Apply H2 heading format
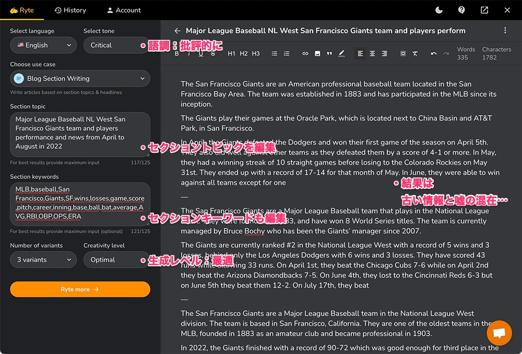Image resolution: width=522 pixels, height=354 pixels. click(244, 53)
